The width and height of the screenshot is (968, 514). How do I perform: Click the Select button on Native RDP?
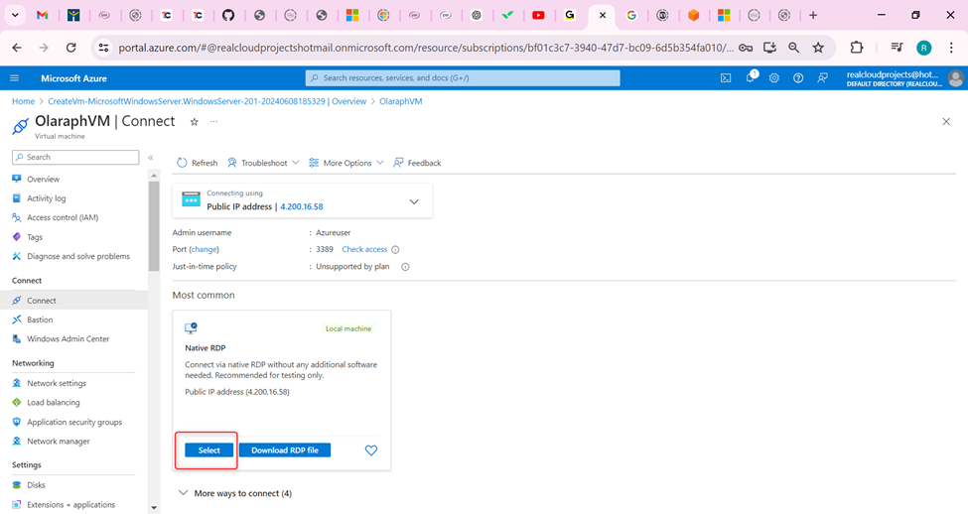coord(208,450)
